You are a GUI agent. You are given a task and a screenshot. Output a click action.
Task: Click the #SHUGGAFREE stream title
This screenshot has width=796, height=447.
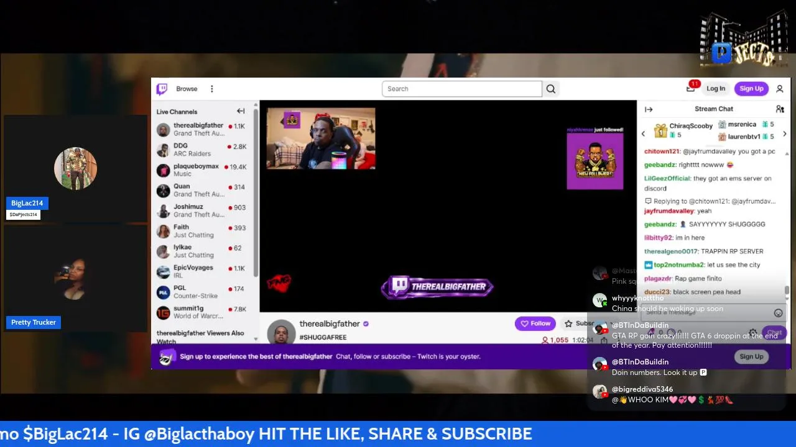point(323,337)
